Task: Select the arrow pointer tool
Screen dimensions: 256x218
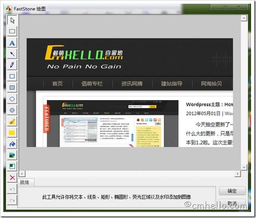Action: [x=12, y=20]
